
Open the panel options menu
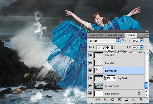click(x=146, y=36)
